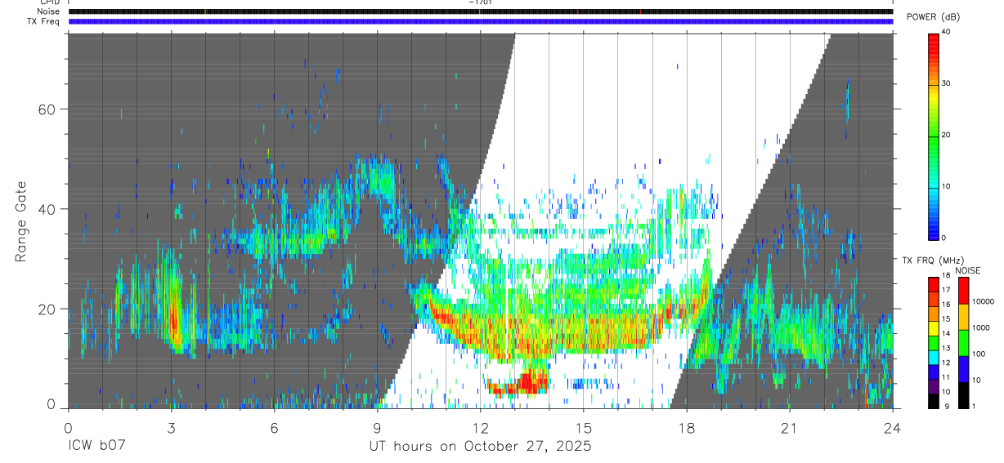This screenshot has height=463, width=1004.
Task: Click the black Noise status bar at top
Action: pyautogui.click(x=481, y=11)
